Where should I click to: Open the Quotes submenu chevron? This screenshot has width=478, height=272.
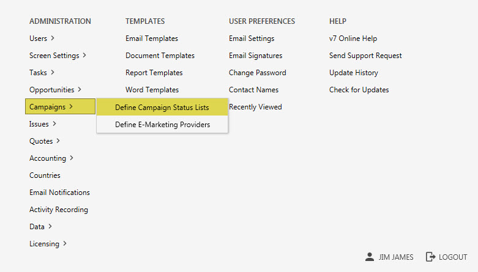[x=58, y=141]
